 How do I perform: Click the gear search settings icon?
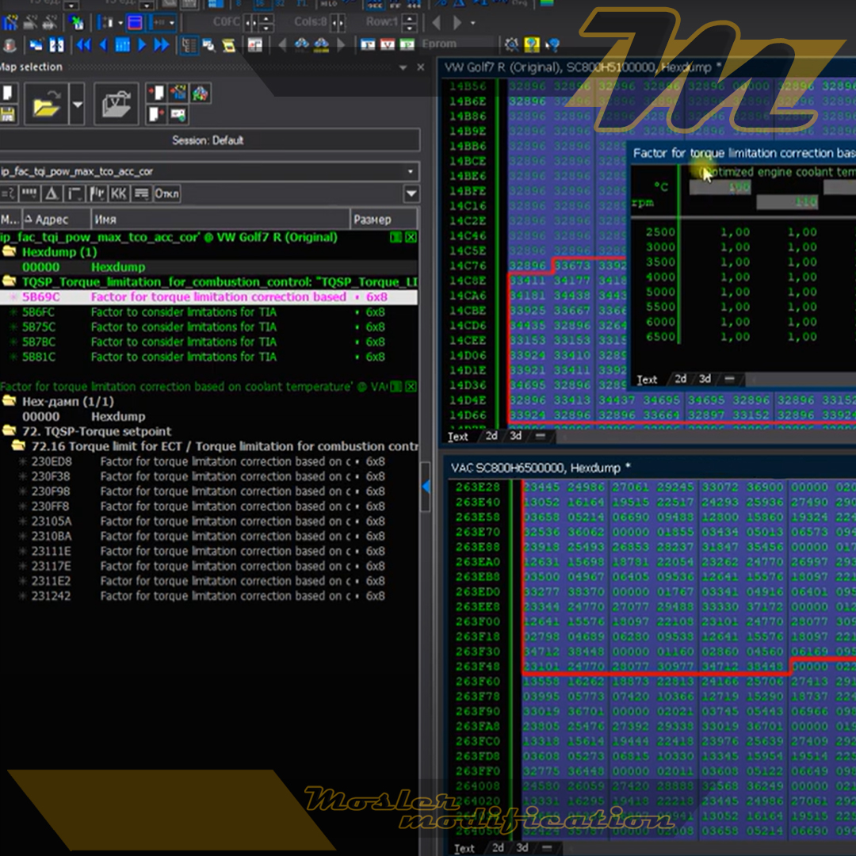point(511,44)
